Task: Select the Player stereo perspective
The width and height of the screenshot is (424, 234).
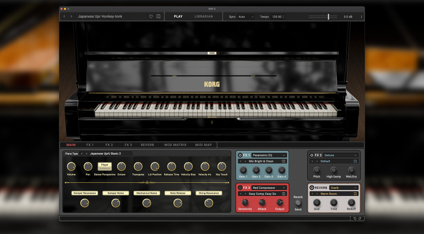Action: pos(105,165)
